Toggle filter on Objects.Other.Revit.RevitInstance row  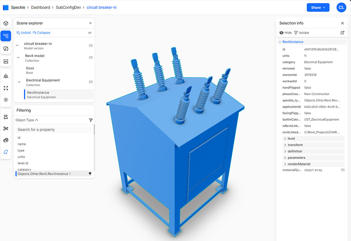click(x=90, y=174)
